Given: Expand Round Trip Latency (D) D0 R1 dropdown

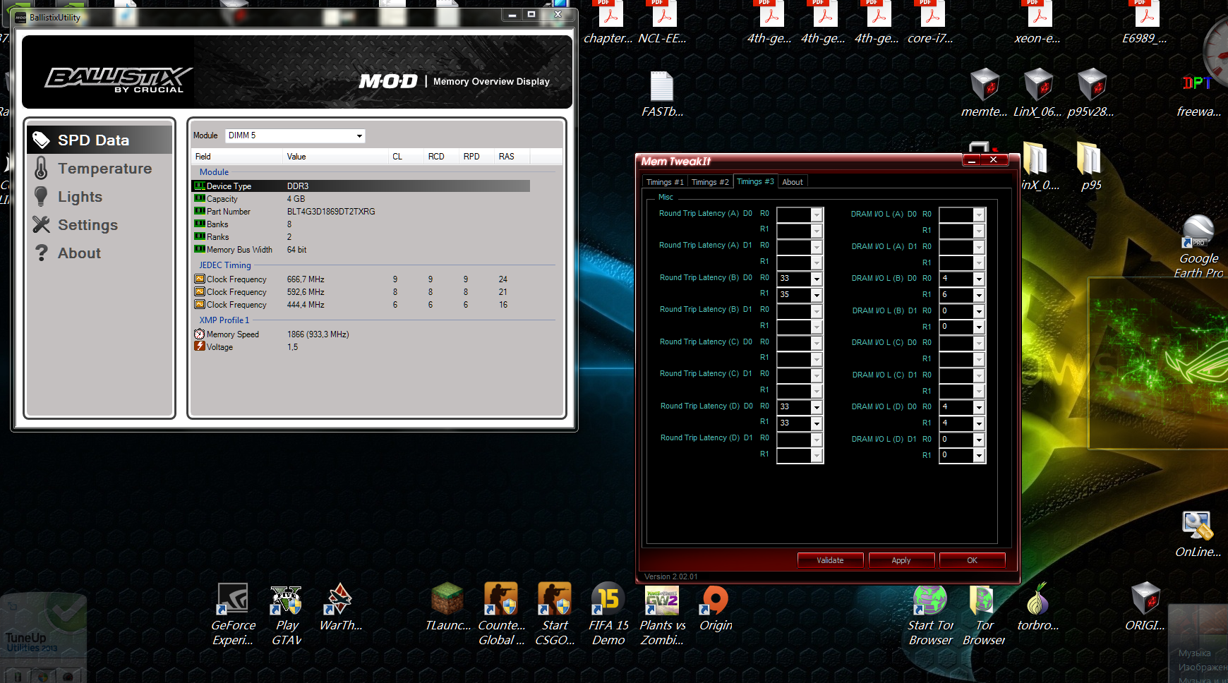Looking at the screenshot, I should [x=817, y=423].
